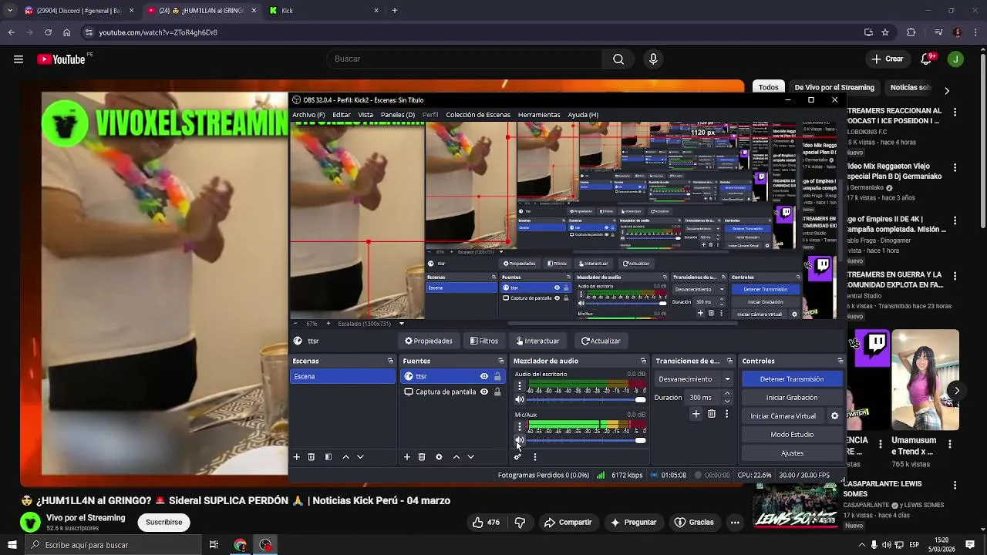Open Audio del escritorio options menu
The width and height of the screenshot is (987, 555).
click(519, 386)
